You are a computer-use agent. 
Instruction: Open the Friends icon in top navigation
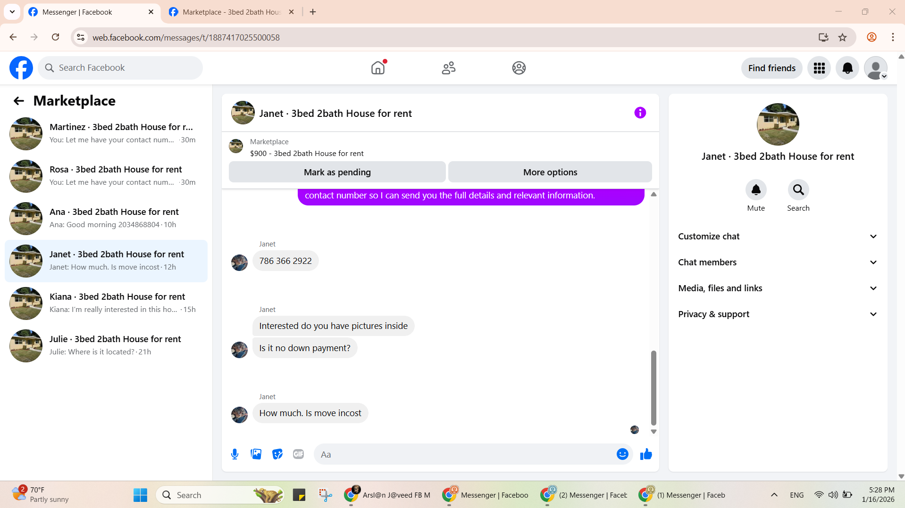click(x=449, y=68)
